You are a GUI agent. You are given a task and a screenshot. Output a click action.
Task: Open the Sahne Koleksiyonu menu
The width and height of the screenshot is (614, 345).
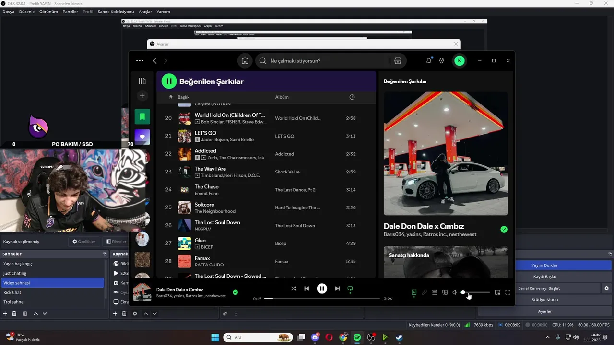tap(116, 11)
